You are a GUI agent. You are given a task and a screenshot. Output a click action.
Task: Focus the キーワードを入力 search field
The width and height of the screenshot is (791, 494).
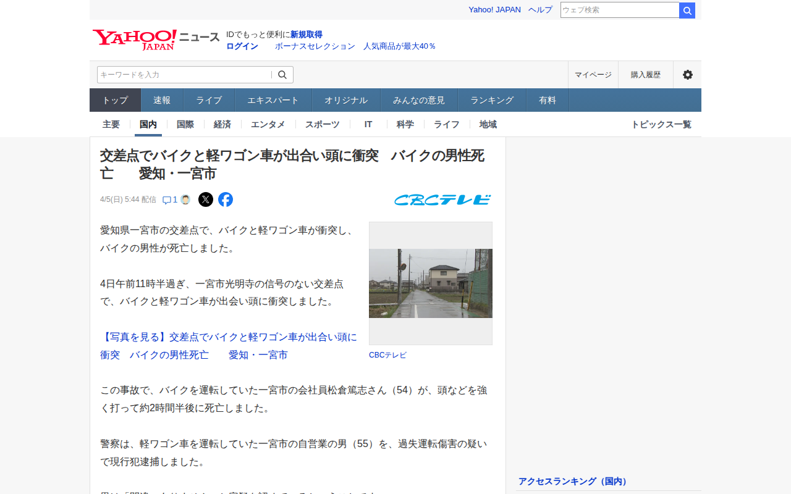pos(184,75)
